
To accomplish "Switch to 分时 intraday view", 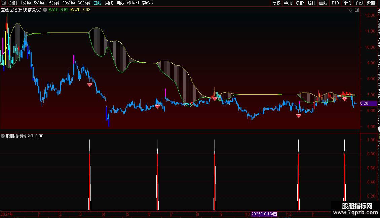I will point(13,3).
